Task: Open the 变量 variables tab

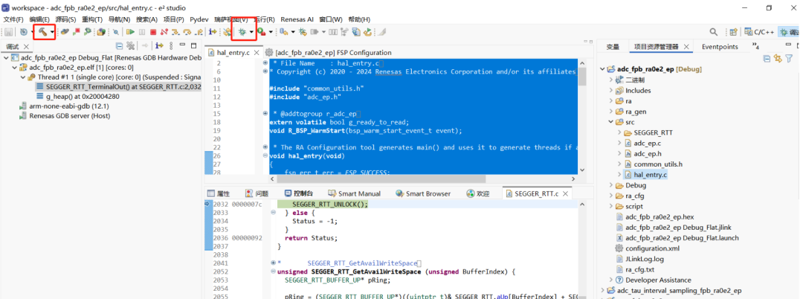Action: coord(613,47)
